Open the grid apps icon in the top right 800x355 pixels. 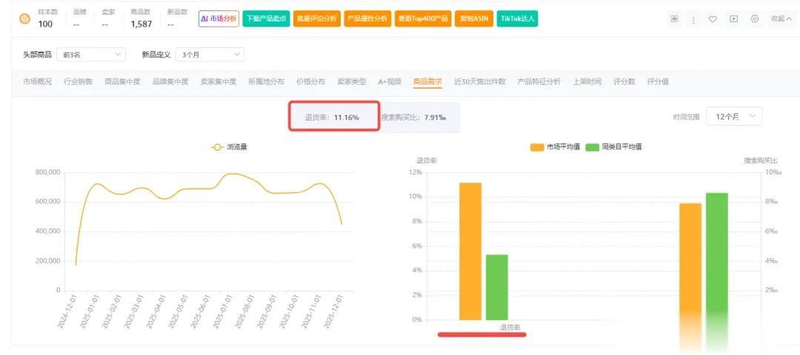click(x=675, y=19)
